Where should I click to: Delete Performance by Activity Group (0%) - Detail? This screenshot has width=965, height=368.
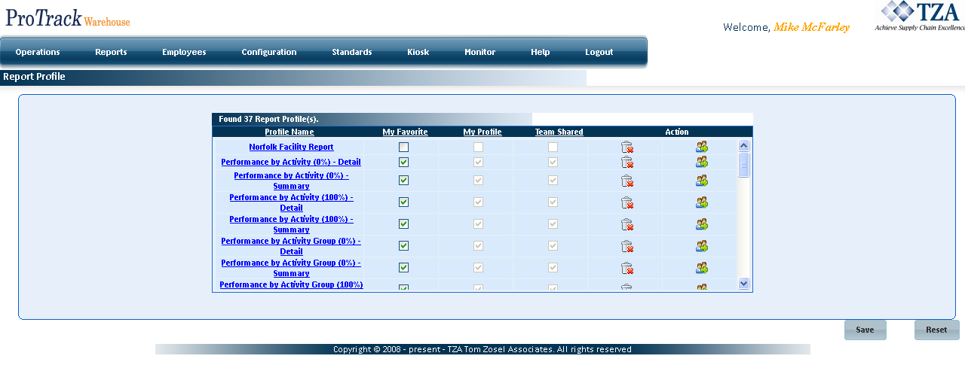tap(626, 246)
